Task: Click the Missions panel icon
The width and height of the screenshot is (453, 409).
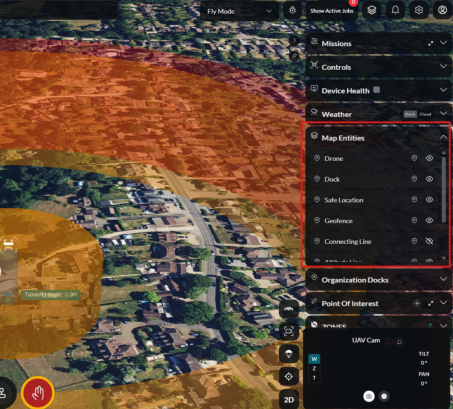Action: tap(314, 42)
